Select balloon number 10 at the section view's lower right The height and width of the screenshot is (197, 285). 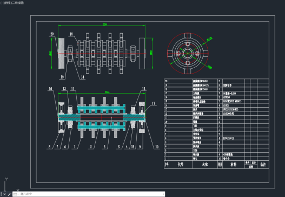pos(157,147)
